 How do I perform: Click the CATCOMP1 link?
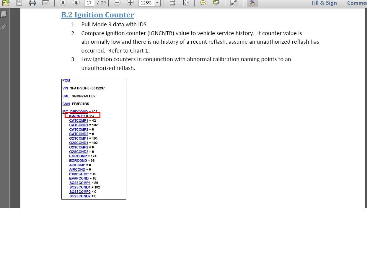pyautogui.click(x=79, y=121)
